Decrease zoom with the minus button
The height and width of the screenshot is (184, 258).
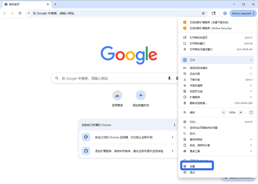coord(223,113)
